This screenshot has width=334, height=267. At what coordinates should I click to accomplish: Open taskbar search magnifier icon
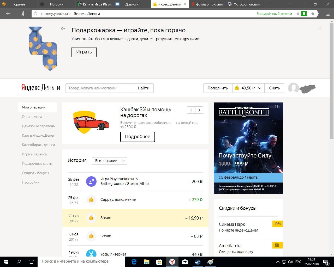click(x=19, y=262)
